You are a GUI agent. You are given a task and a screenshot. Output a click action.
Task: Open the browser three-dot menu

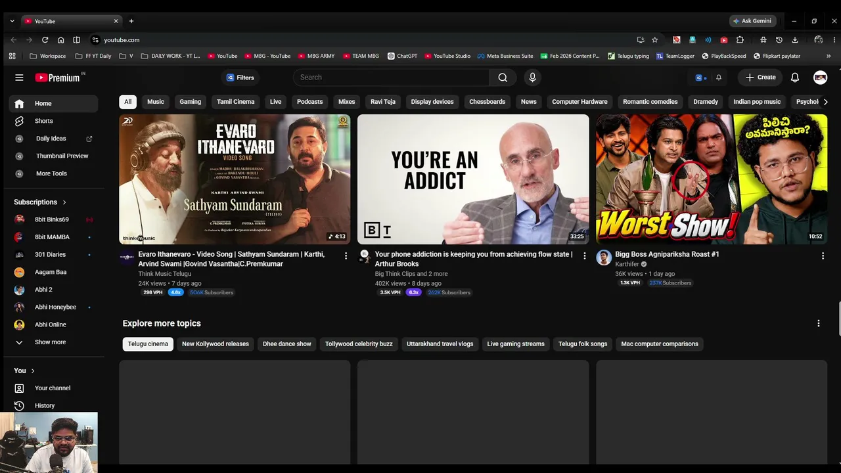click(x=834, y=40)
